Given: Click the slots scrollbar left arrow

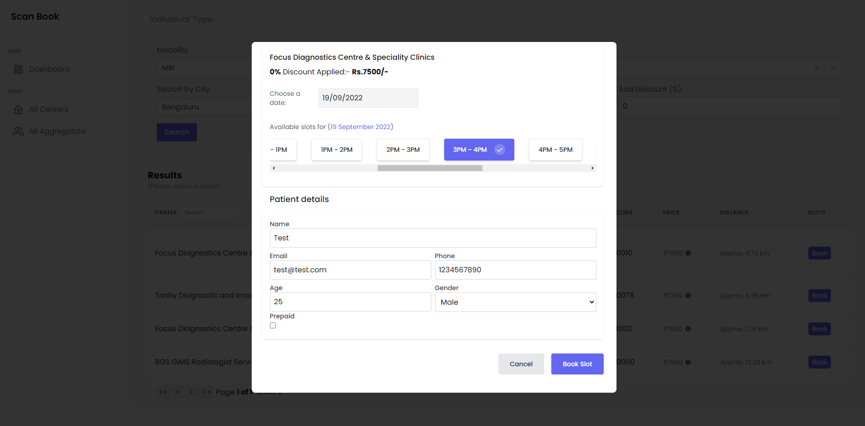Looking at the screenshot, I should click(274, 168).
